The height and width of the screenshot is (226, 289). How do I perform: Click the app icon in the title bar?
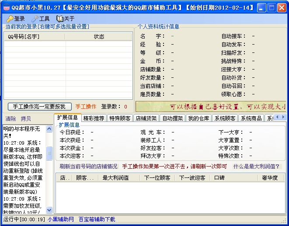click(7, 7)
